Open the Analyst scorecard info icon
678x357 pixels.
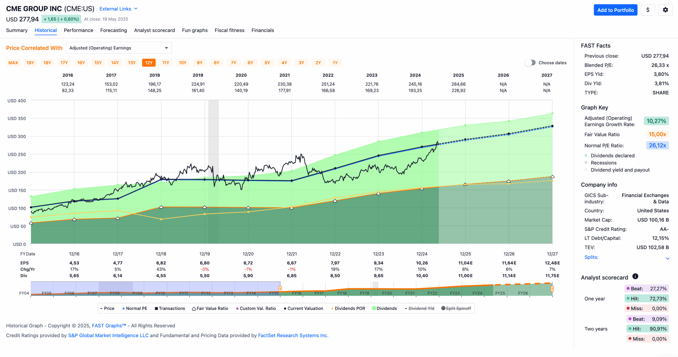coord(635,276)
